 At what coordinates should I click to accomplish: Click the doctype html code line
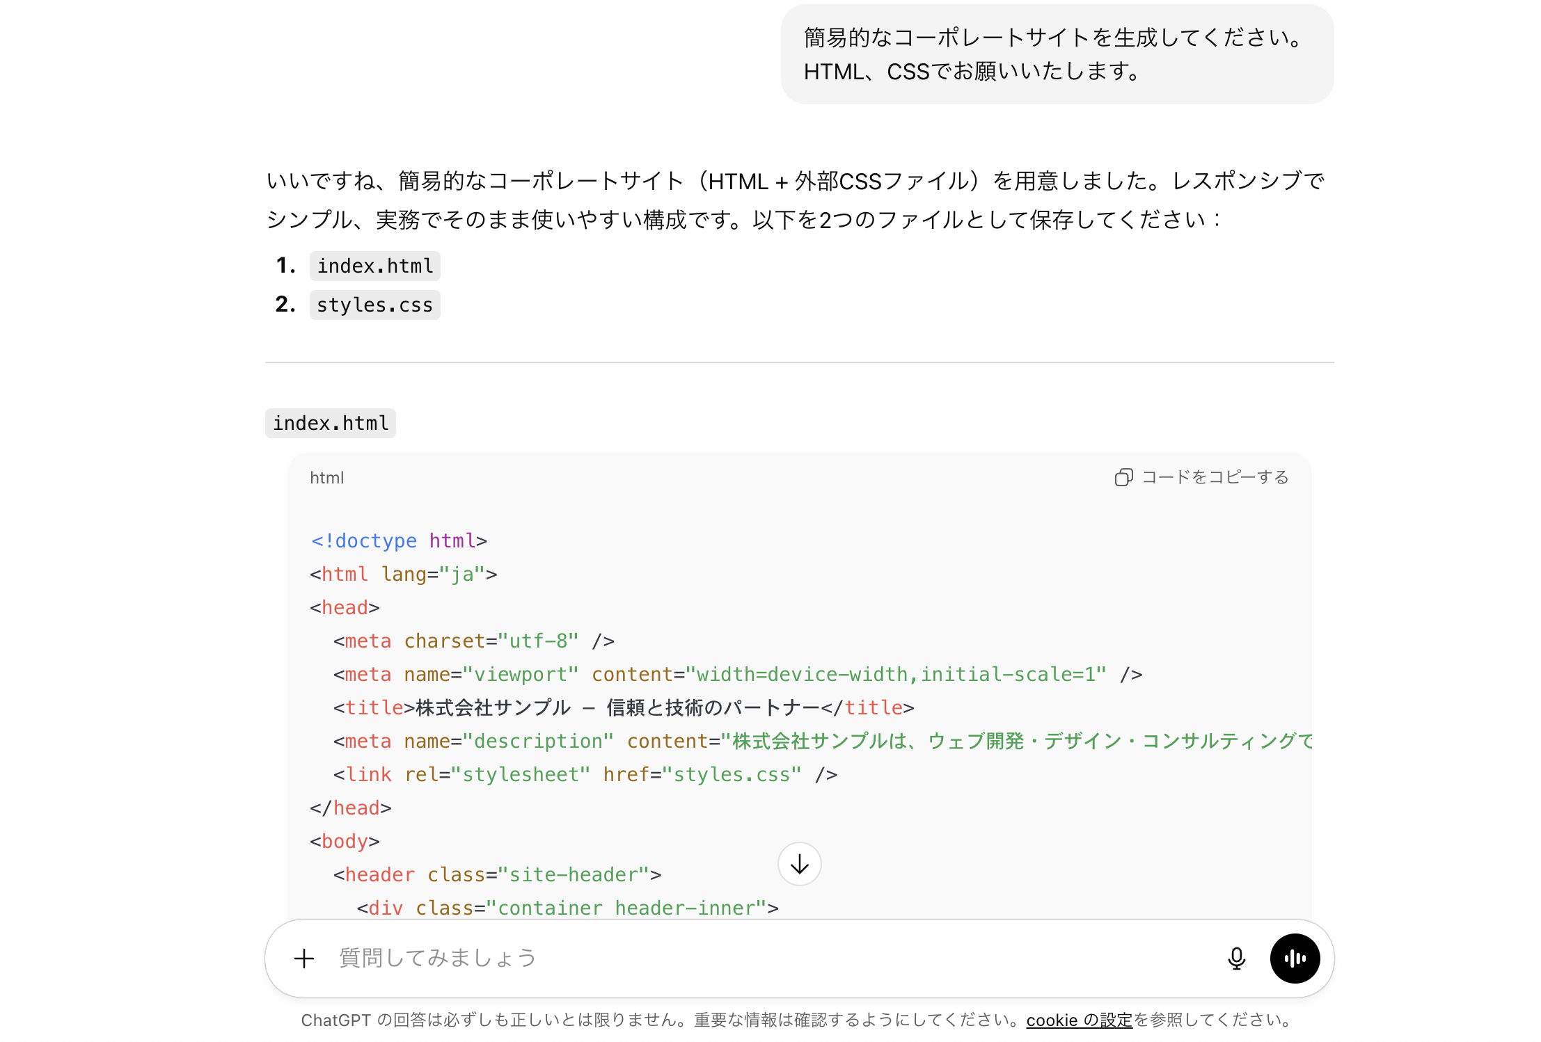[x=399, y=540]
